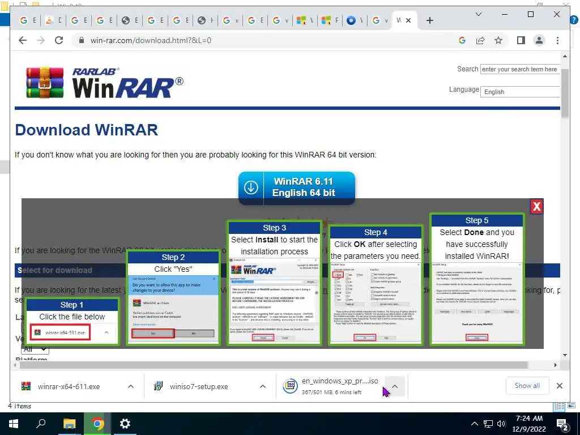Open Settings gear in taskbar

pos(125,424)
